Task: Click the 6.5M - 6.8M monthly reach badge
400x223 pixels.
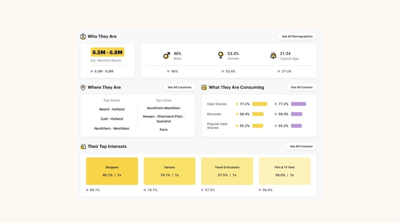Action: pyautogui.click(x=107, y=52)
